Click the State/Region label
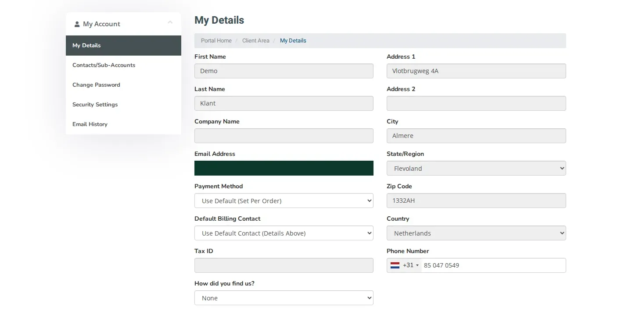632x310 pixels. click(x=405, y=154)
